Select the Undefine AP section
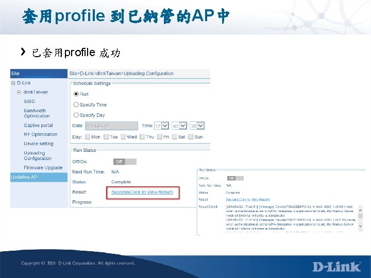This screenshot has height=278, width=371. (x=39, y=177)
